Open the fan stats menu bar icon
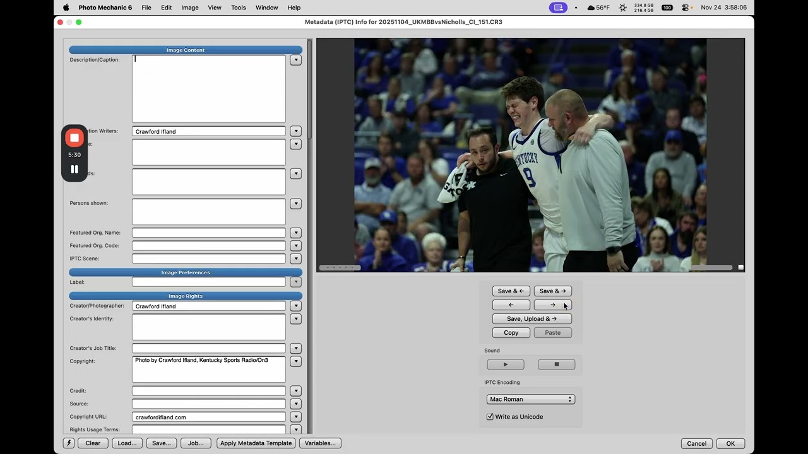808x454 pixels. tap(623, 8)
